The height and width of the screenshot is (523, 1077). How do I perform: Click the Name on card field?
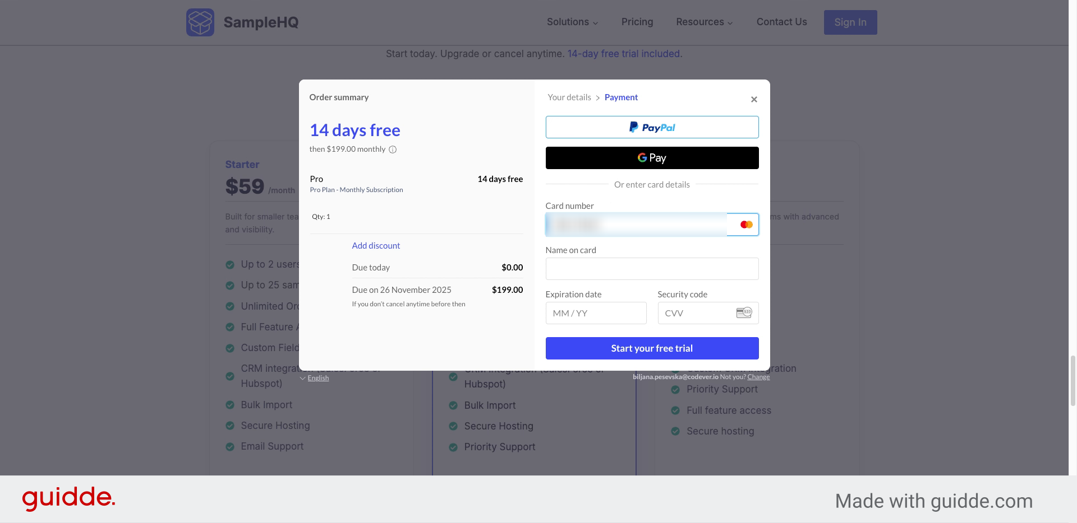652,269
